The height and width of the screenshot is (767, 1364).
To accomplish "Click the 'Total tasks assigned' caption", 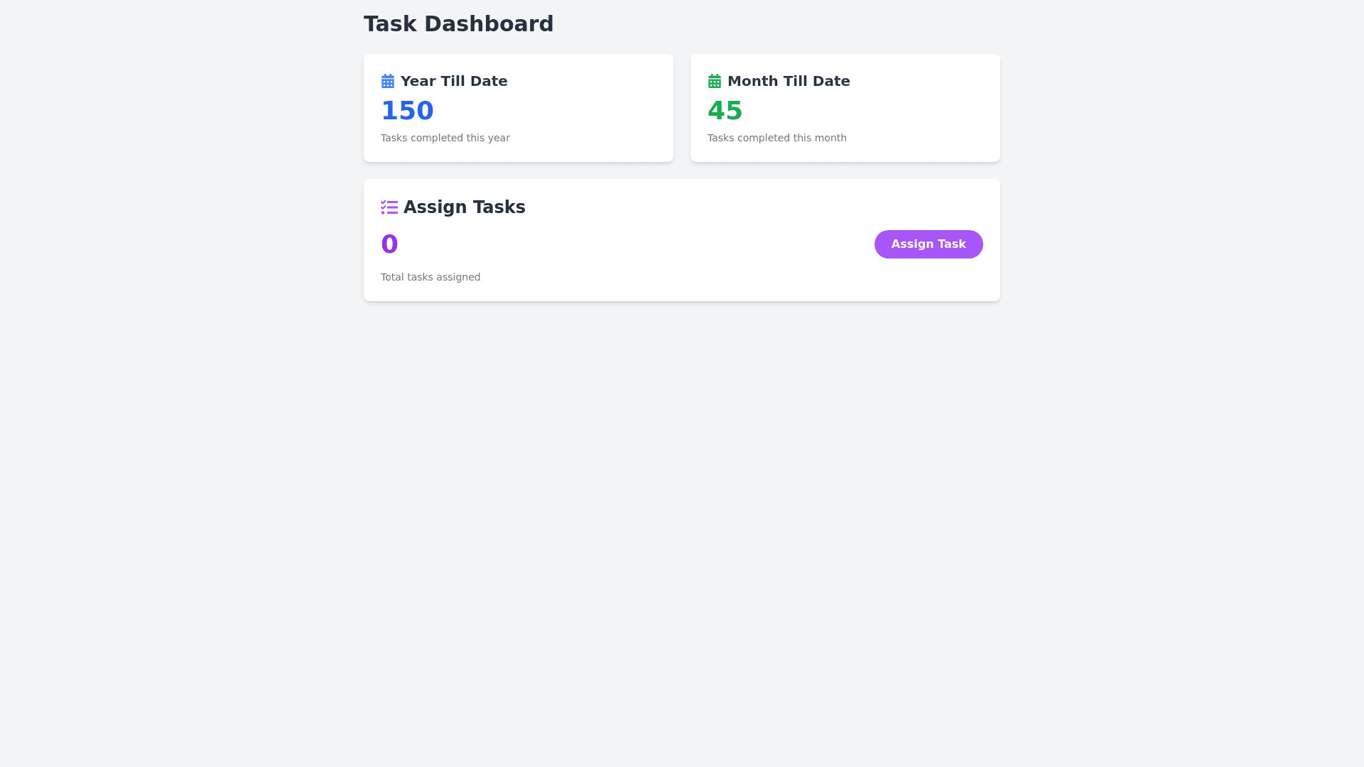I will (x=431, y=277).
